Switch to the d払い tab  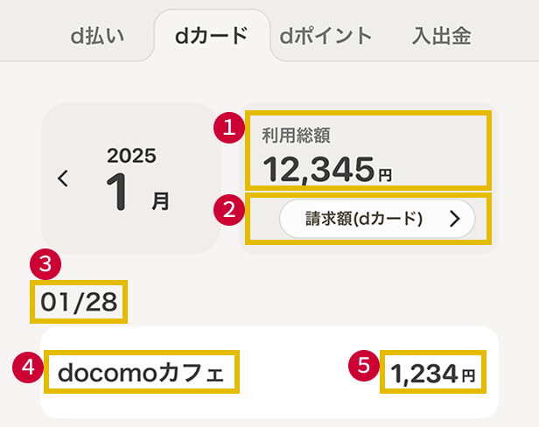point(97,36)
